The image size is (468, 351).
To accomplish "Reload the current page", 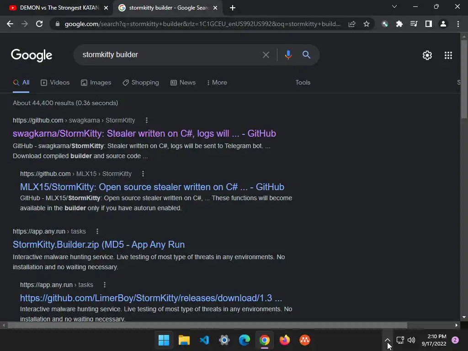I will pyautogui.click(x=39, y=24).
